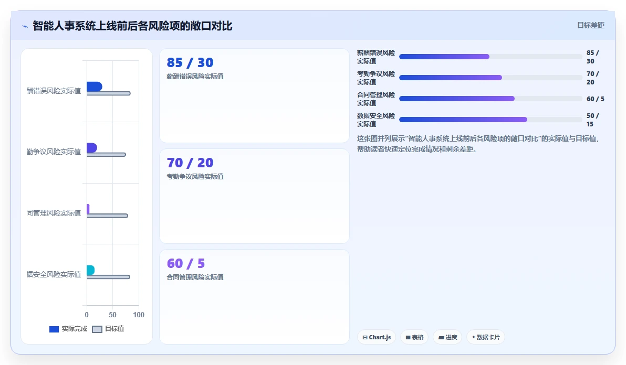This screenshot has height=365, width=626.
Task: Click the chart description paragraph text
Action: (478, 144)
